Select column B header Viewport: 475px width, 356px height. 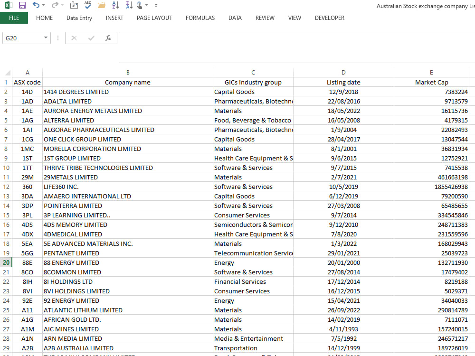pyautogui.click(x=128, y=73)
